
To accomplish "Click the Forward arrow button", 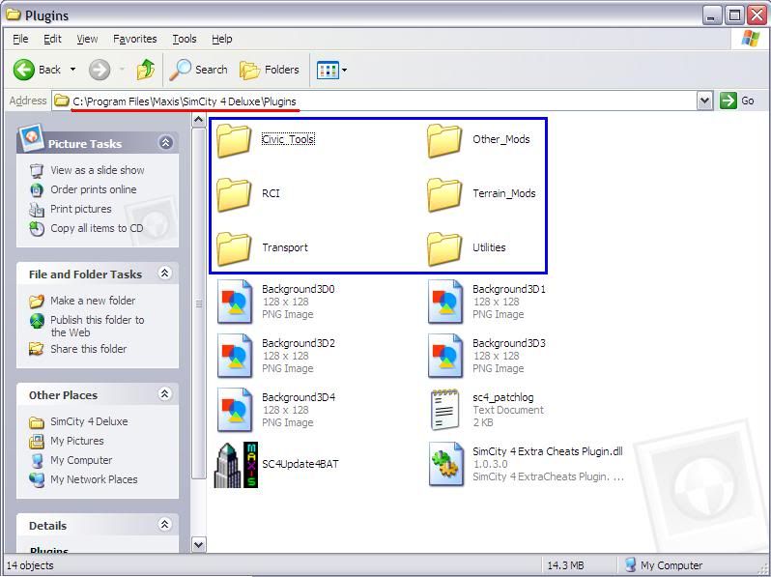I will (x=100, y=70).
